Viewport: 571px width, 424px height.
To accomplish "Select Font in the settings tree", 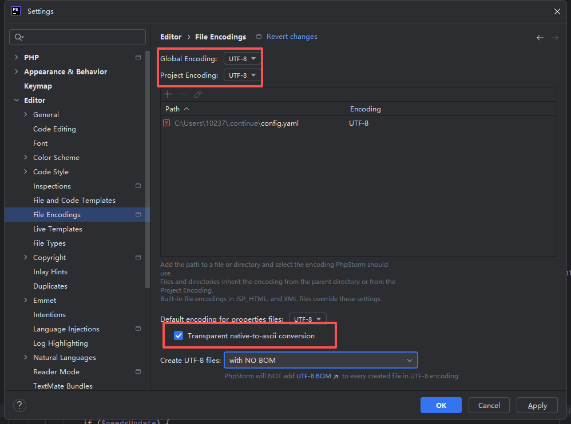I will (x=41, y=143).
